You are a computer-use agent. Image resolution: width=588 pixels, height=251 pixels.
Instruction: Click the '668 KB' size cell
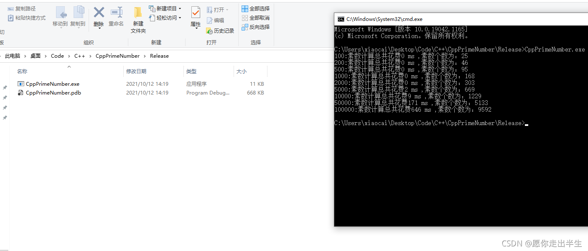[255, 92]
